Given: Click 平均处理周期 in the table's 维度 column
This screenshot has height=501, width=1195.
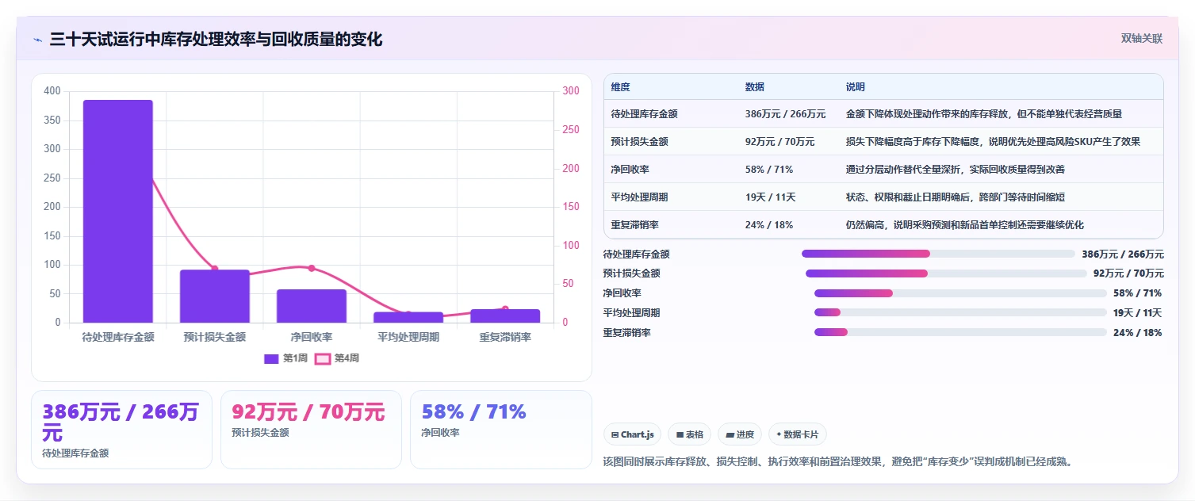Looking at the screenshot, I should click(640, 197).
